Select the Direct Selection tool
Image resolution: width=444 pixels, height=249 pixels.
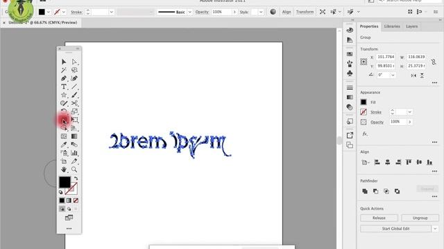click(74, 62)
